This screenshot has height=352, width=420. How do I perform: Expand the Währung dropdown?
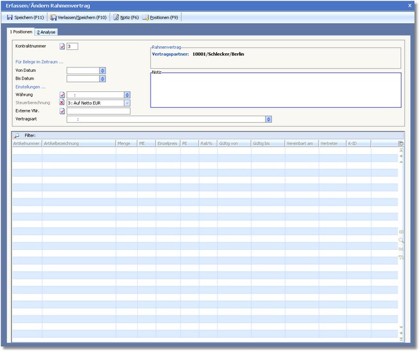click(127, 94)
